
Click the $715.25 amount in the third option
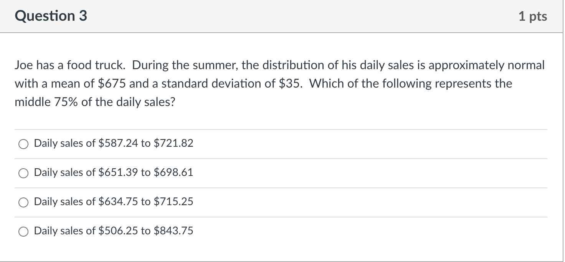173,202
